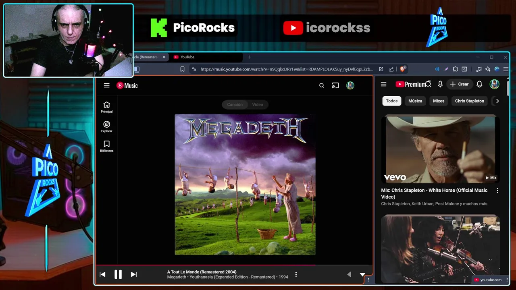Click the A Tout Le Monde song title
516x290 pixels.
[x=202, y=272]
